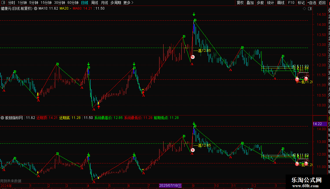Viewport: 330px width, 189px height.
Task: Open F10 company information
Action: click(x=291, y=3)
